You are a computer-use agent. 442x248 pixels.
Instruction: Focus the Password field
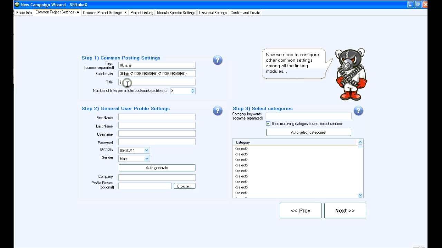(157, 142)
